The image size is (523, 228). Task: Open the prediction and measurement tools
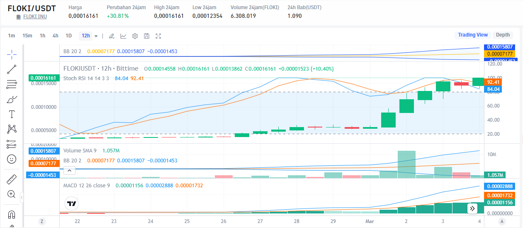(x=12, y=144)
